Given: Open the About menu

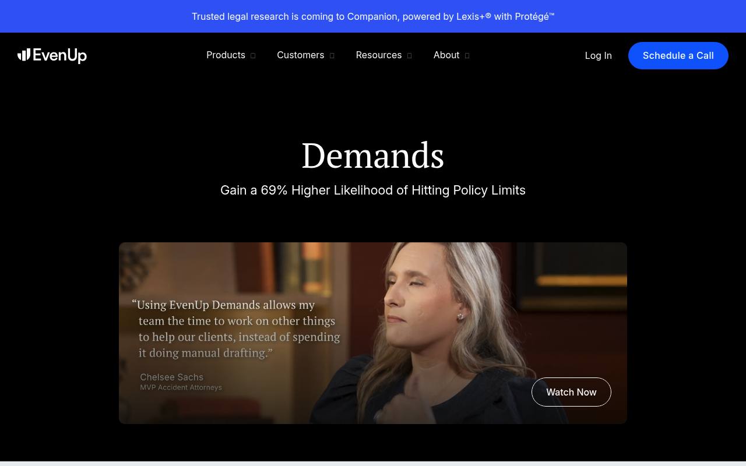Looking at the screenshot, I should tap(446, 55).
